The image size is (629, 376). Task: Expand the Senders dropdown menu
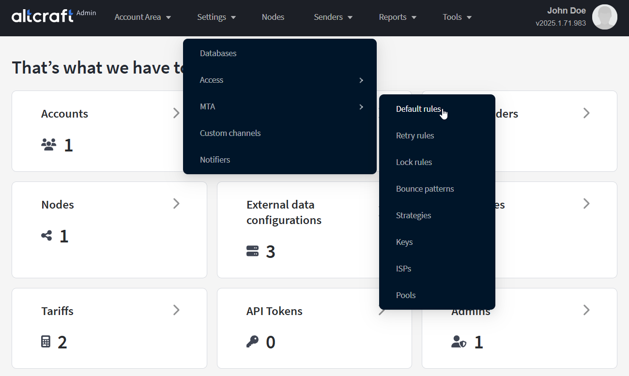(x=333, y=17)
